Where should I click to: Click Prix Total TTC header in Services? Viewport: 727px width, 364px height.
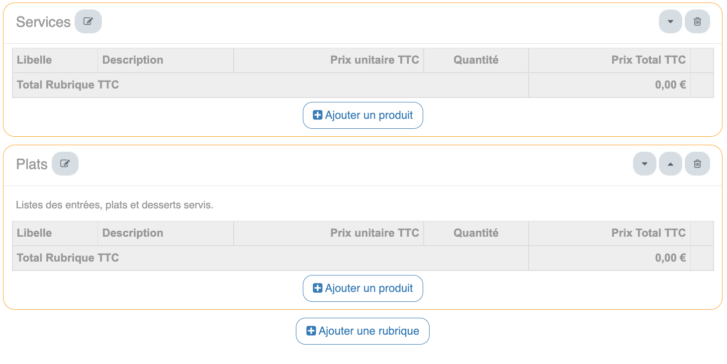coord(648,60)
